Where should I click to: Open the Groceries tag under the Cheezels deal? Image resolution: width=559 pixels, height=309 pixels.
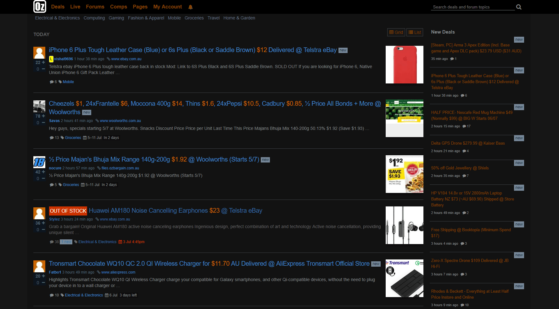coord(73,138)
